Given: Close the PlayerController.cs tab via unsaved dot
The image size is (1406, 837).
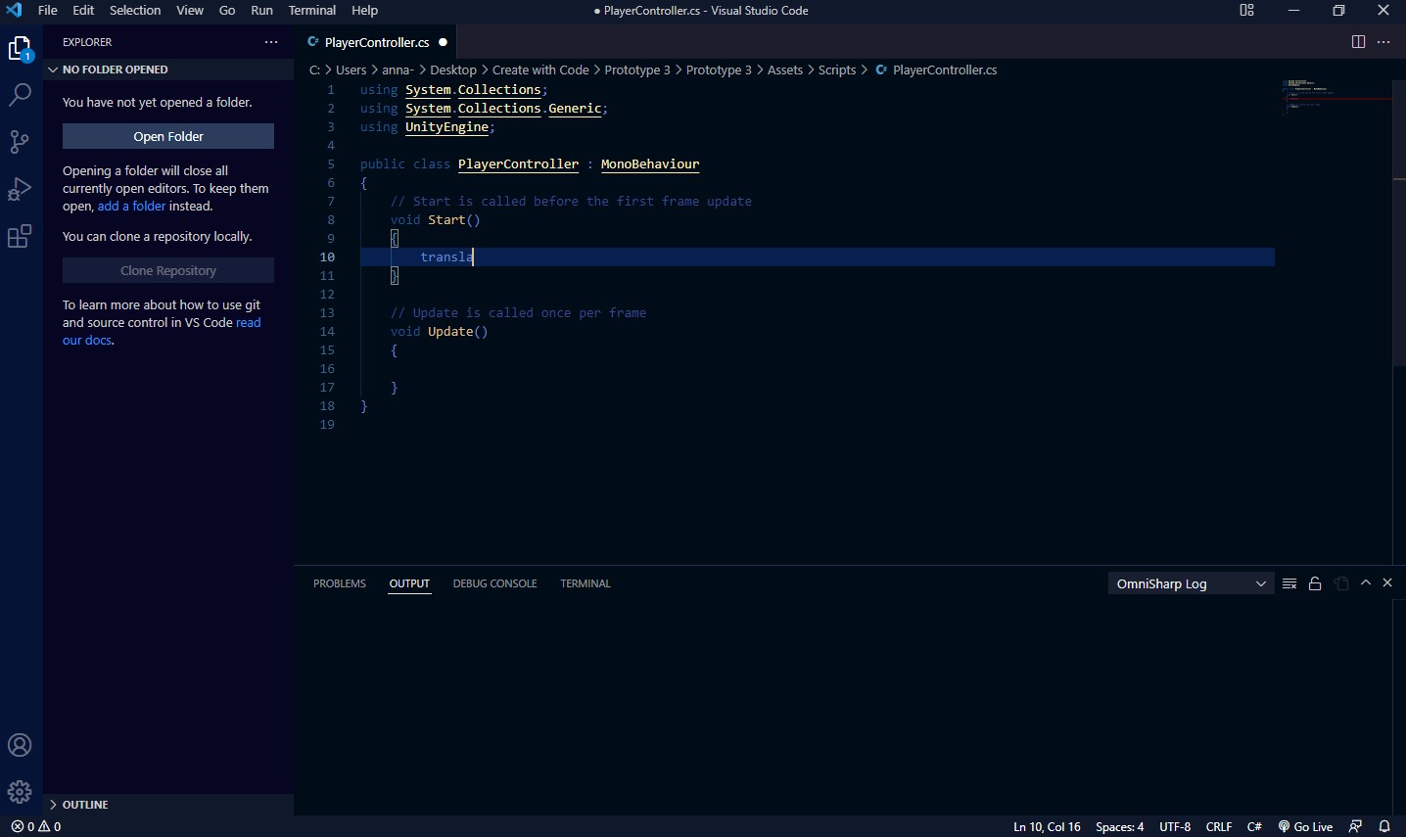Looking at the screenshot, I should click(444, 42).
